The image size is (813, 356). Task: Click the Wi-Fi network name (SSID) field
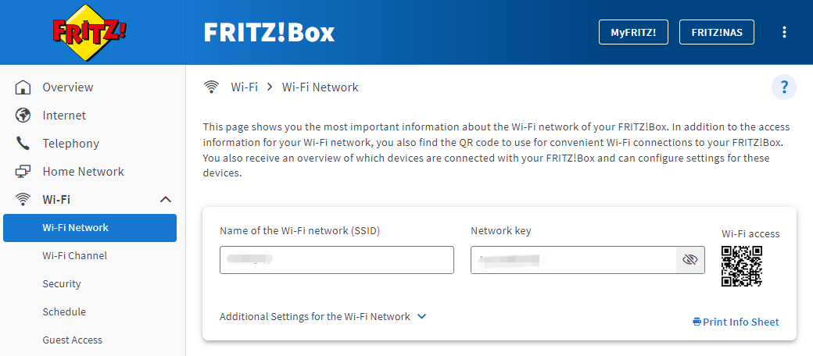pos(336,260)
